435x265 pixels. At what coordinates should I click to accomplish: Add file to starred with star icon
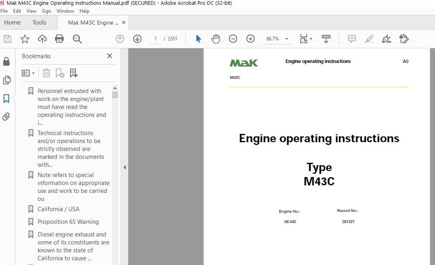click(x=25, y=39)
